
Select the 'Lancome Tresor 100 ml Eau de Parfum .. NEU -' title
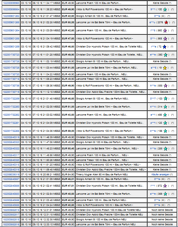(x=102, y=160)
